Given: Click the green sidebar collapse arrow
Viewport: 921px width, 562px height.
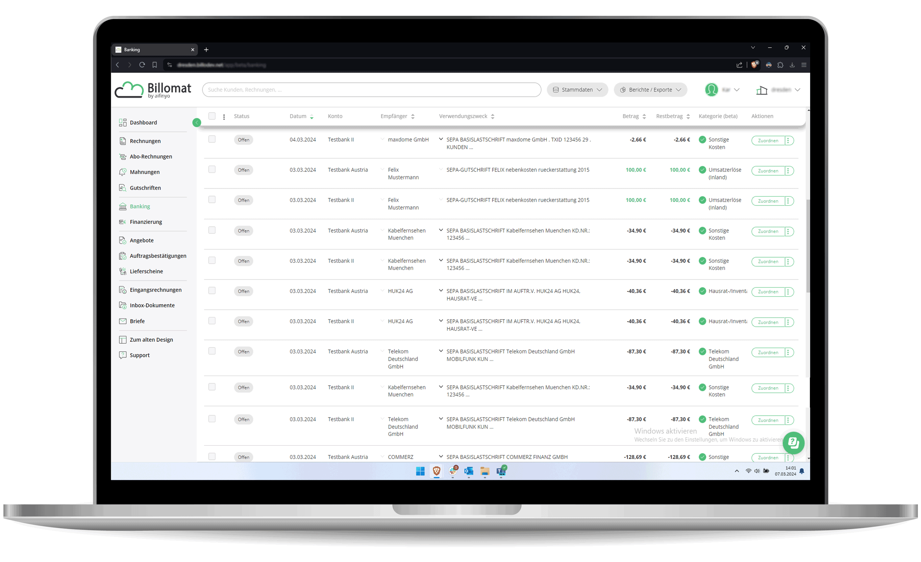Looking at the screenshot, I should click(x=197, y=122).
